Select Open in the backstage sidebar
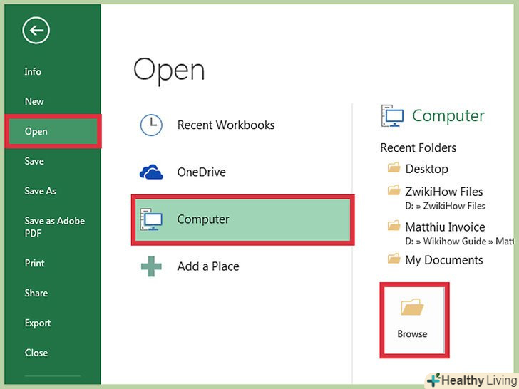The image size is (519, 389). click(x=53, y=131)
